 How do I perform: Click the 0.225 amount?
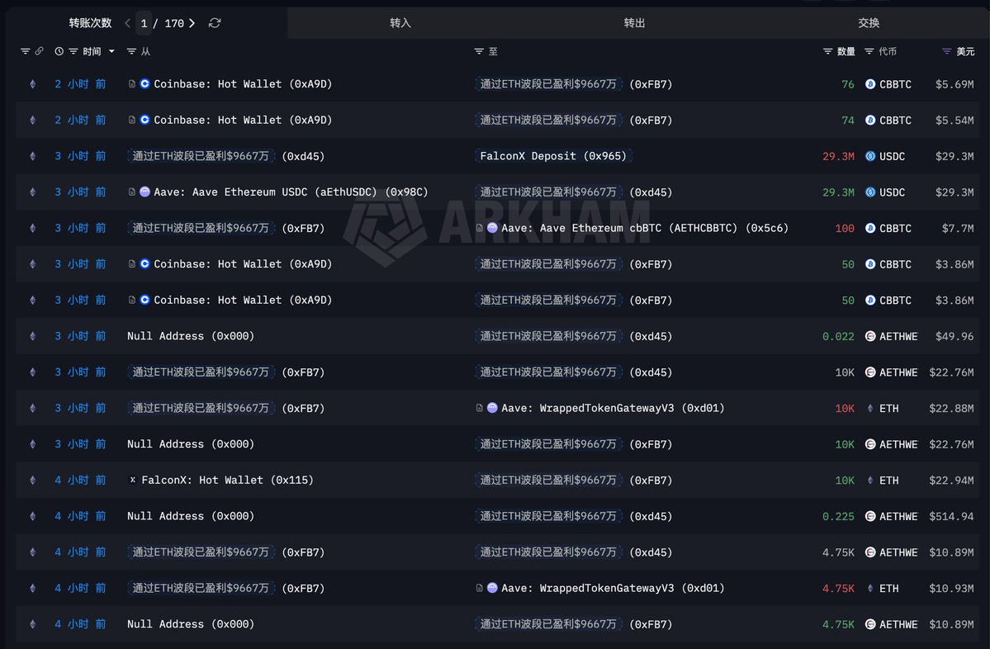[838, 516]
